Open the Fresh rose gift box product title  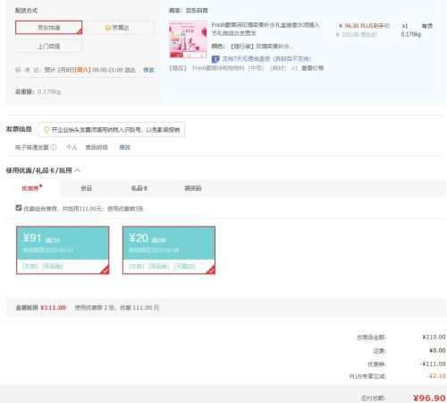[x=266, y=29]
